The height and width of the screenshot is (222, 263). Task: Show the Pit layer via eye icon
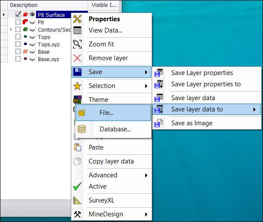32,22
